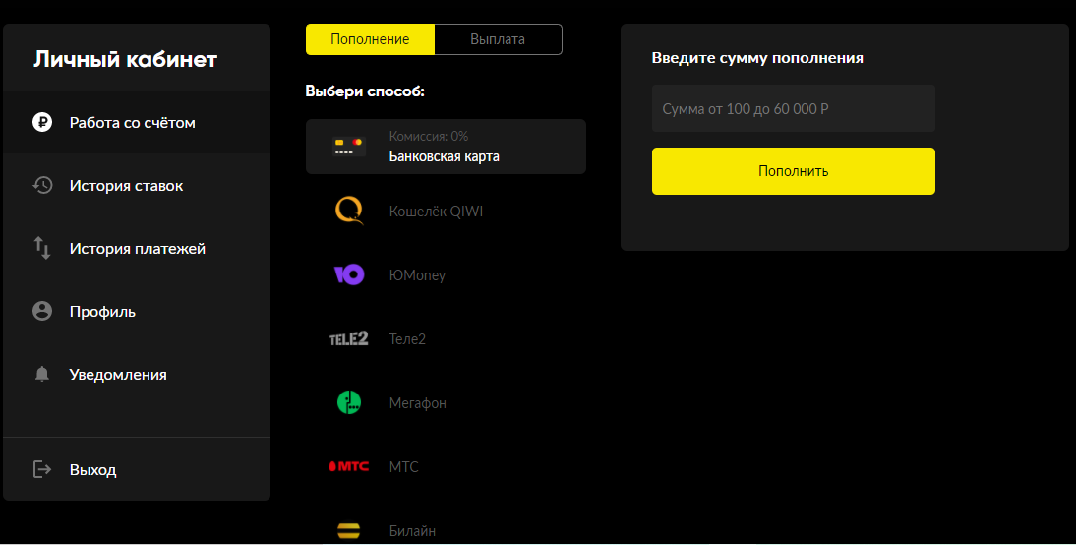Open Работа со счётом section
Screen dimensions: 1076x545
pos(137,123)
